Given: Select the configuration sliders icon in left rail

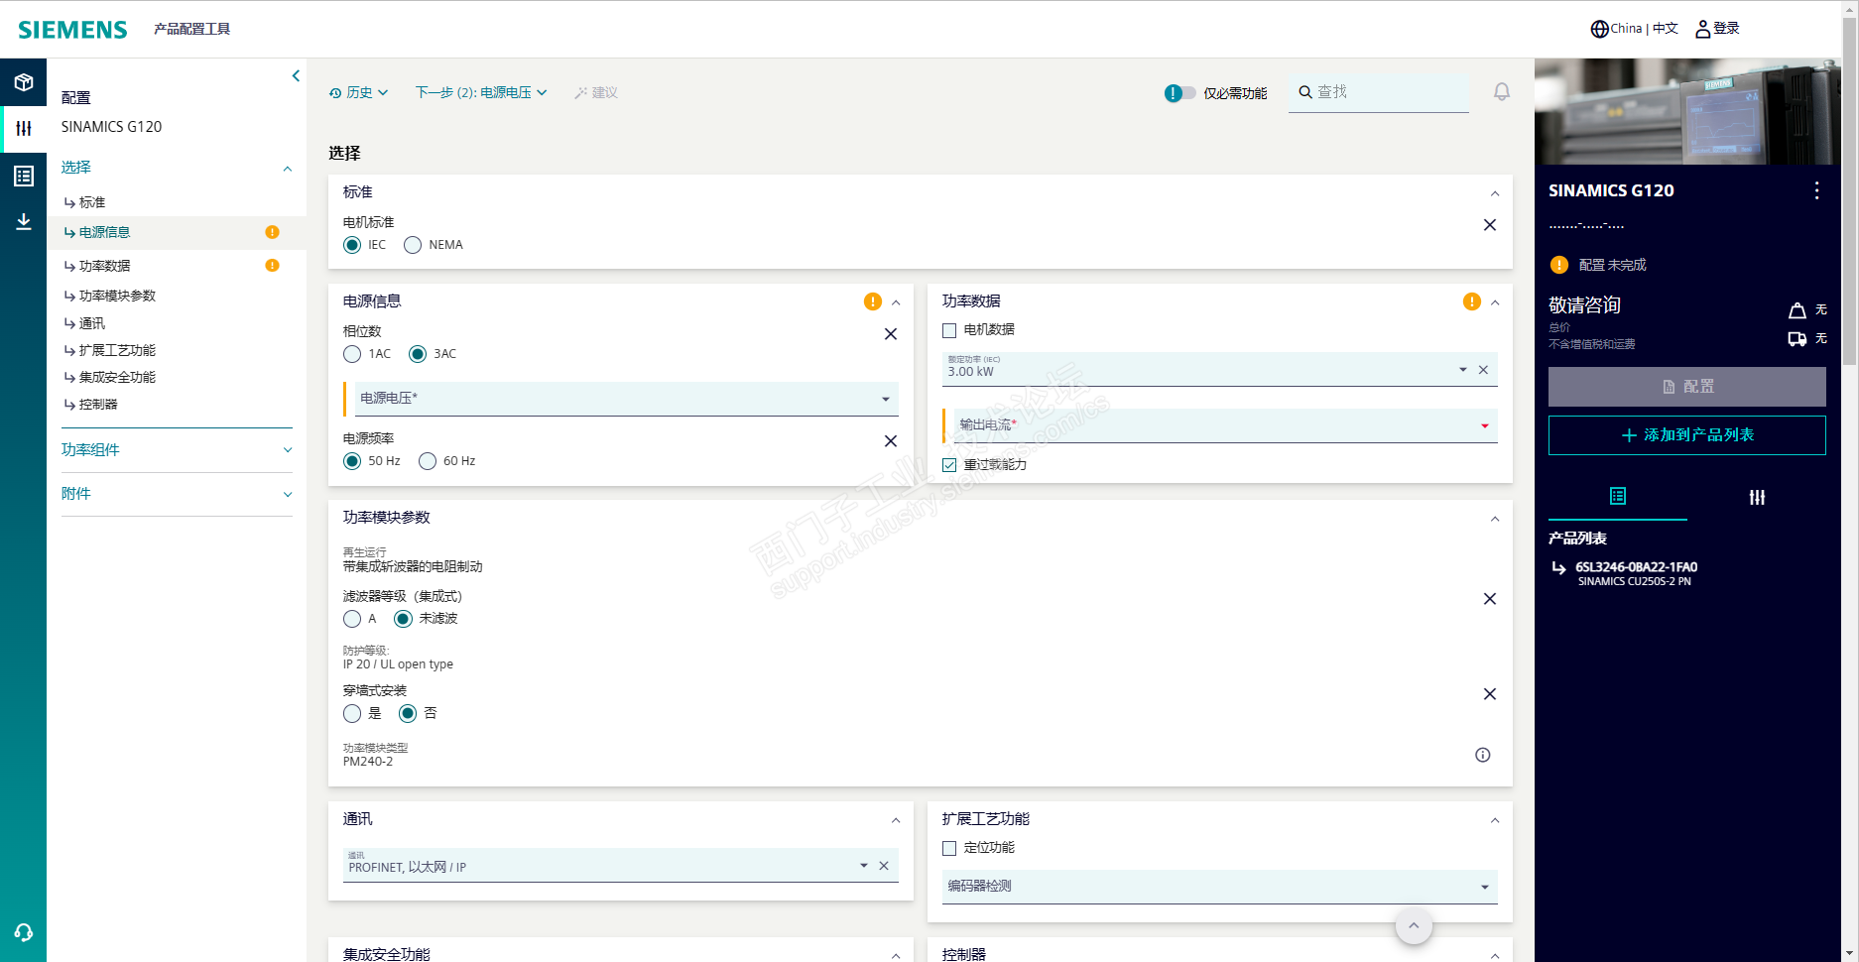Looking at the screenshot, I should pos(24,128).
